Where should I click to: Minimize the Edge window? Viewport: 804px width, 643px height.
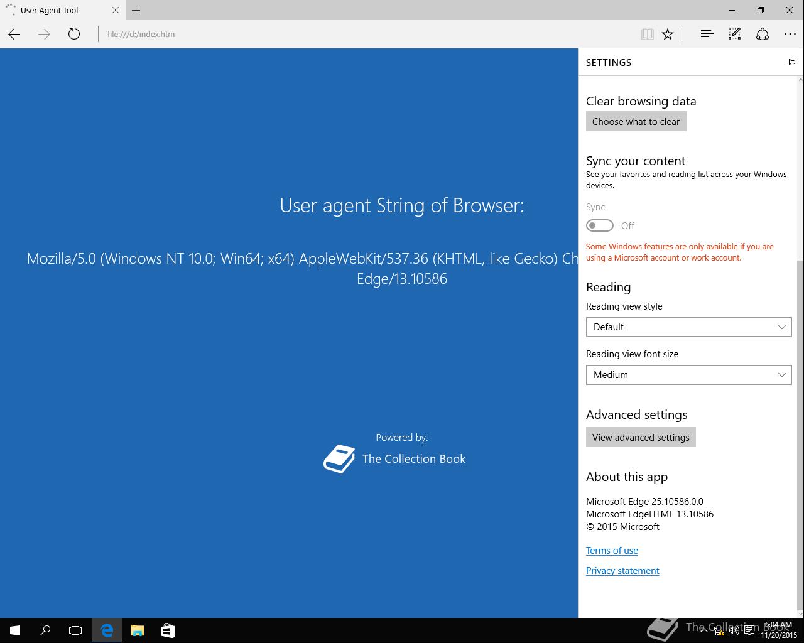tap(732, 10)
